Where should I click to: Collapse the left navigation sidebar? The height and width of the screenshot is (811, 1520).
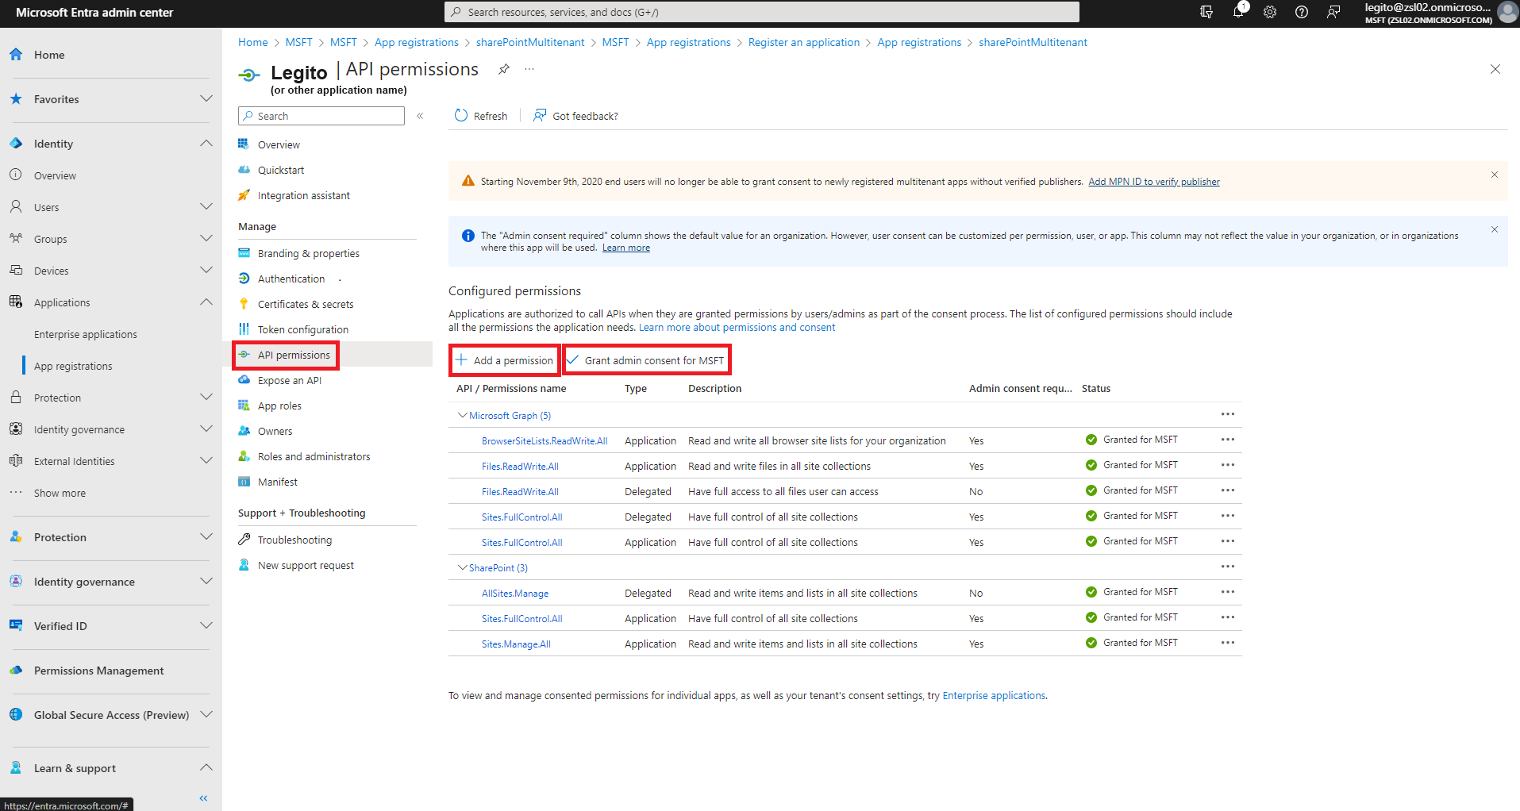[x=203, y=798]
